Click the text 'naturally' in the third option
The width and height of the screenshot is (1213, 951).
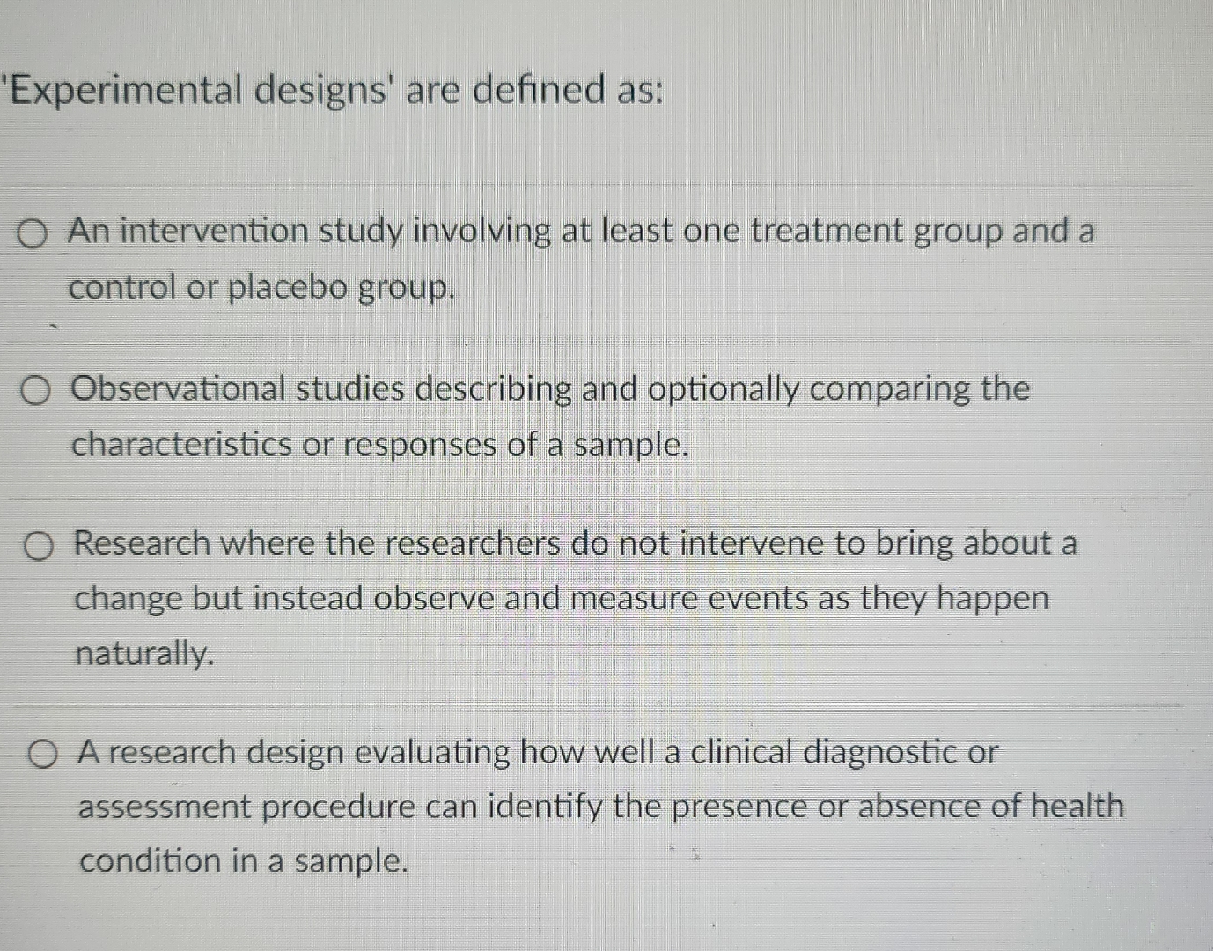[144, 654]
